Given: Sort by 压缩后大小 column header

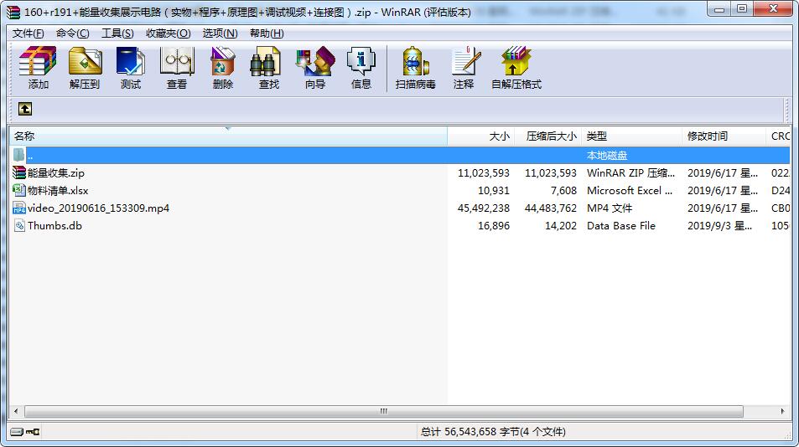Looking at the screenshot, I should point(547,136).
